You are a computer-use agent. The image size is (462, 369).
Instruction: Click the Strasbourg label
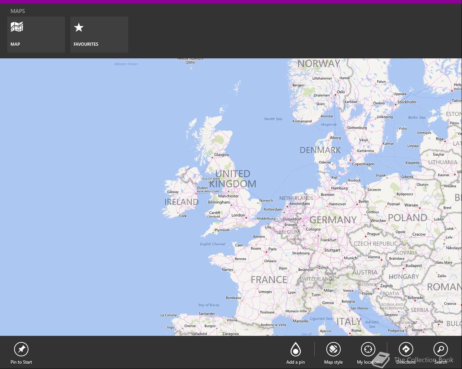(301, 253)
